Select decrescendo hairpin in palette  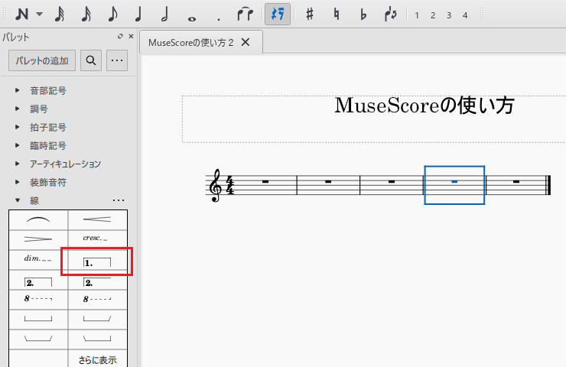(x=38, y=240)
